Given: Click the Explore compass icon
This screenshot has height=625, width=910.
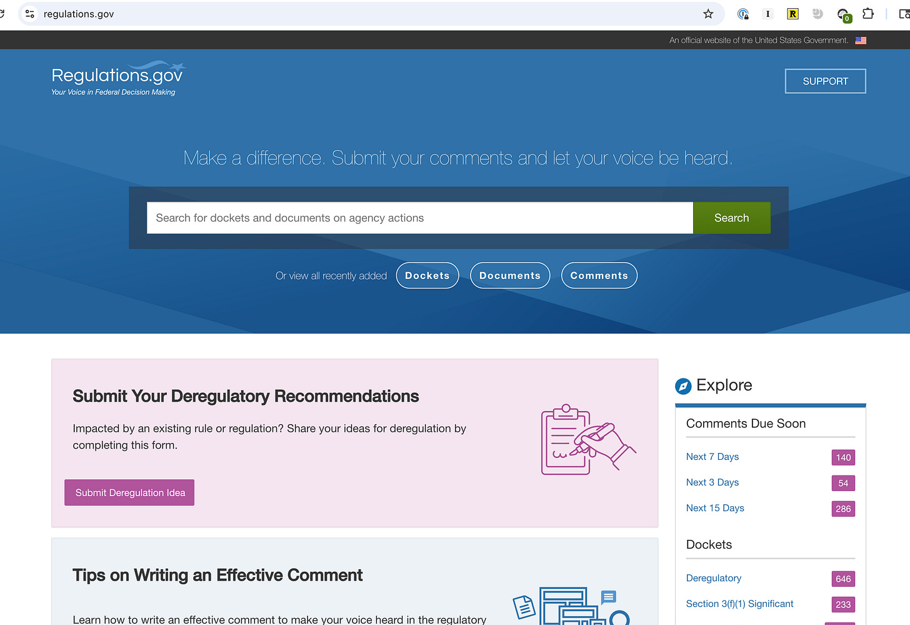Looking at the screenshot, I should click(683, 386).
